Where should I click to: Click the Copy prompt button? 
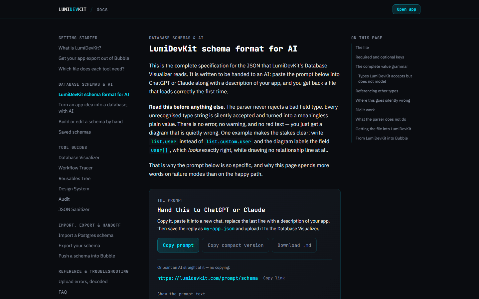point(178,245)
